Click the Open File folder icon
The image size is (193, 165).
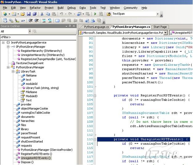pyautogui.click(x=23, y=14)
